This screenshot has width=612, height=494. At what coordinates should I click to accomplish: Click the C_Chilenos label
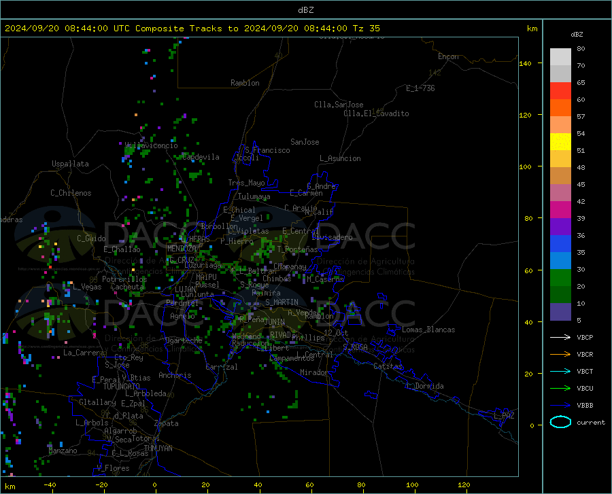71,193
